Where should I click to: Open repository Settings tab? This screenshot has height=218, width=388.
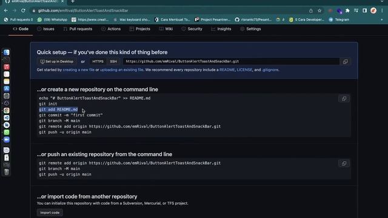pyautogui.click(x=250, y=29)
